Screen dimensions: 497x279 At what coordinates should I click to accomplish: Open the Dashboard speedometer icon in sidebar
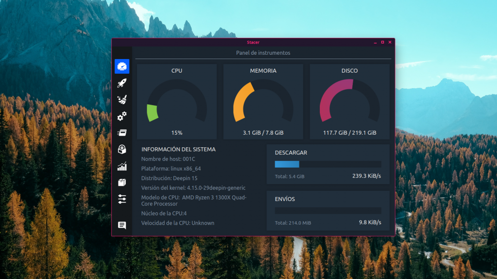tap(122, 66)
